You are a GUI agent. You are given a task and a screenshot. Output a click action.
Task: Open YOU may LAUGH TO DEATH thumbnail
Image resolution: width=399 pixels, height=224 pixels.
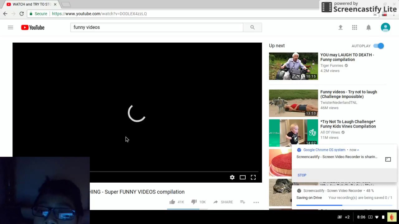pos(293,66)
